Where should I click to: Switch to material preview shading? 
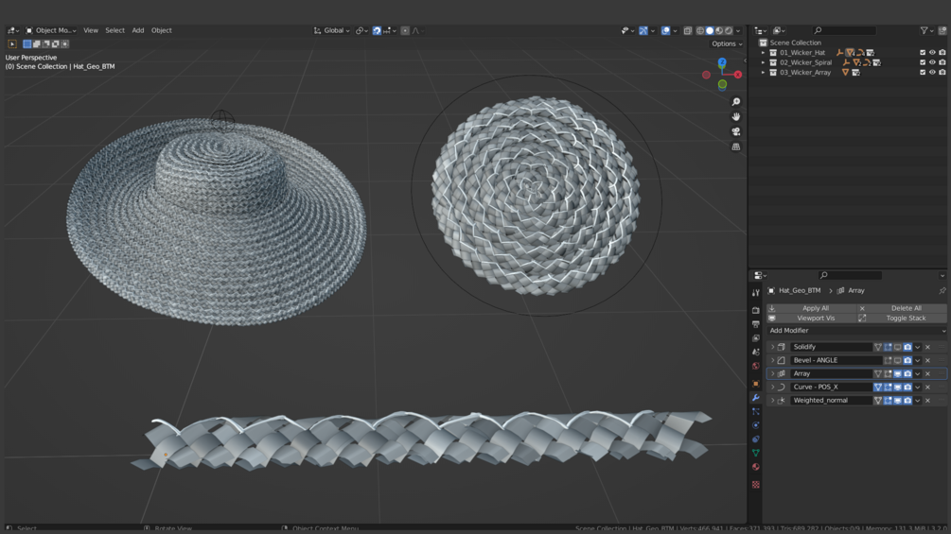pos(719,30)
